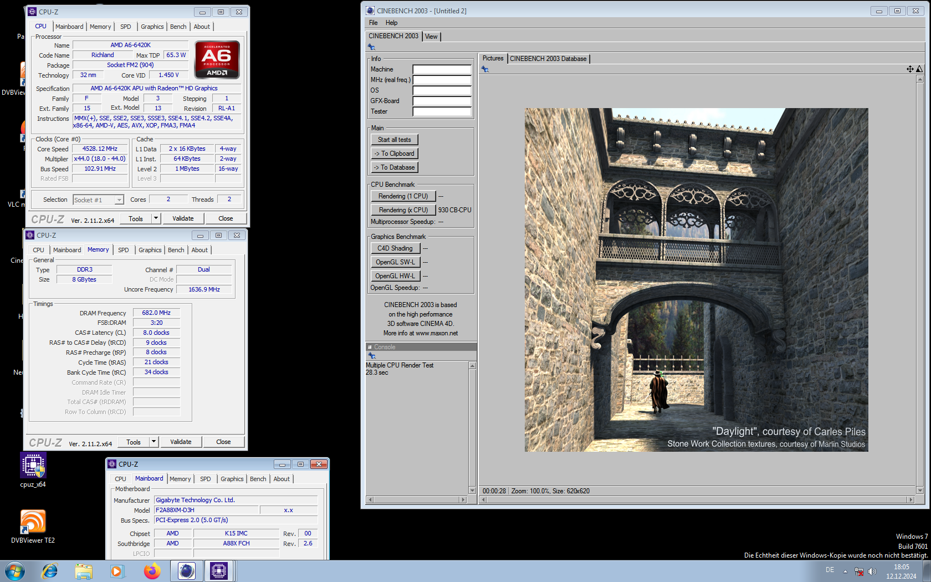Open Windows Explorer folder icon in taskbar
The width and height of the screenshot is (931, 582).
(84, 571)
